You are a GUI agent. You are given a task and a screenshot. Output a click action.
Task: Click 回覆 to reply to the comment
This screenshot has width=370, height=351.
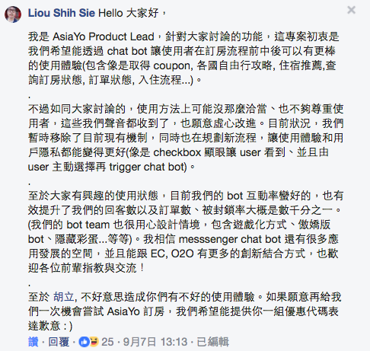[x=59, y=342]
